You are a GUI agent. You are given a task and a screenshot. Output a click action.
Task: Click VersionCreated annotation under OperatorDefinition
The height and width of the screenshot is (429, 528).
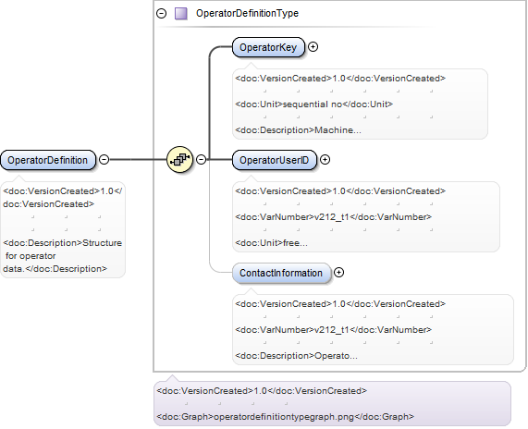click(x=62, y=198)
